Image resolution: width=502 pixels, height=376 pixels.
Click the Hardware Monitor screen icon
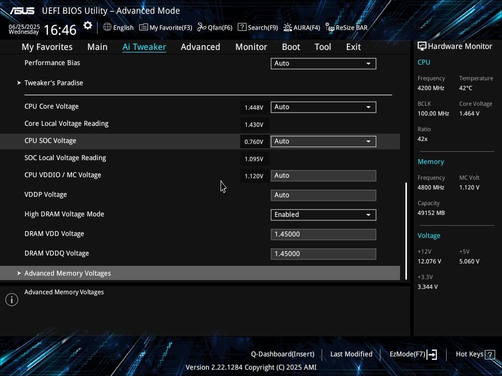click(422, 47)
